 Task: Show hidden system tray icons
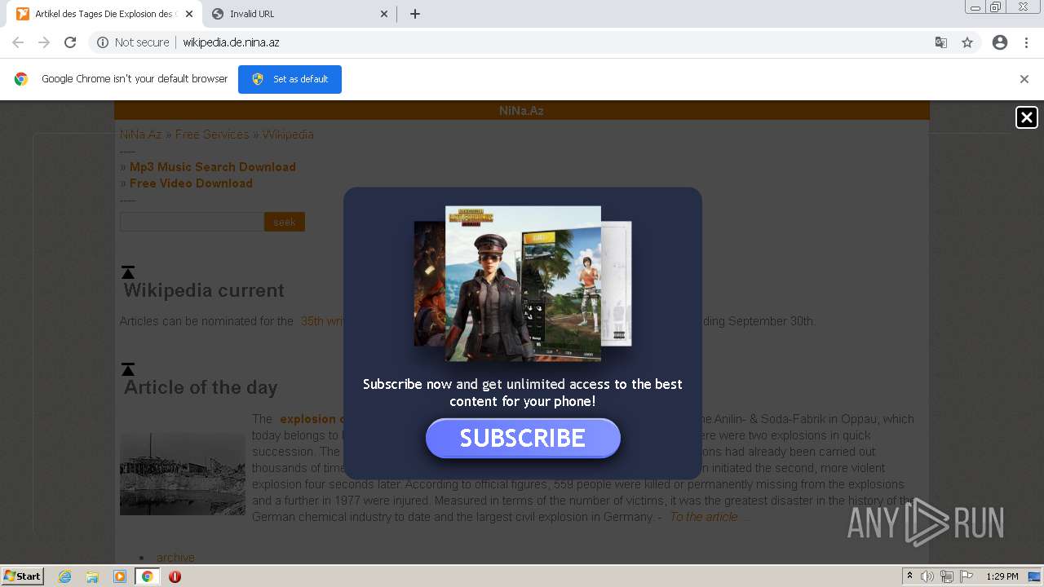coord(909,576)
